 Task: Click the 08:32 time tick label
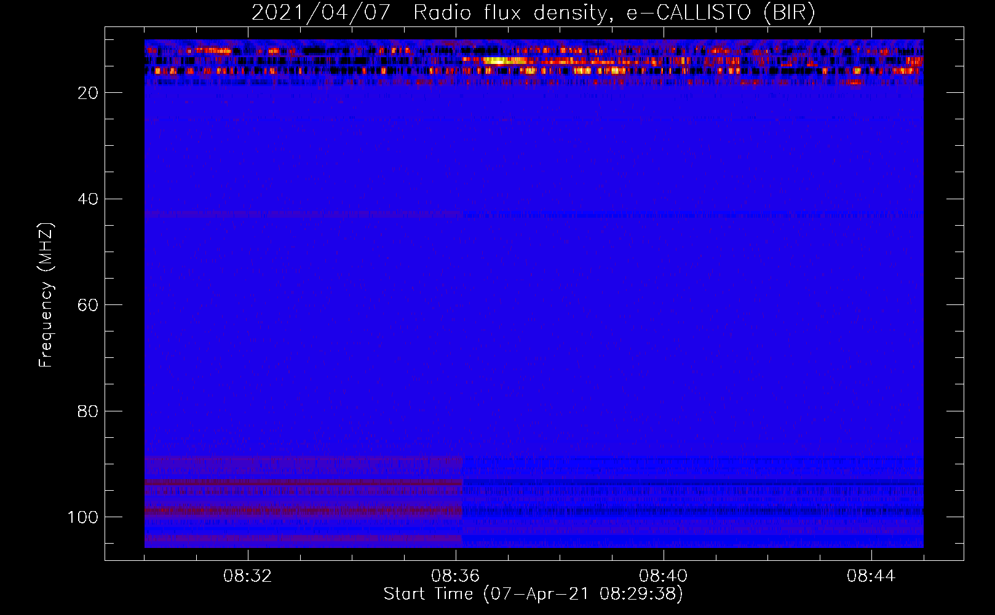(247, 576)
